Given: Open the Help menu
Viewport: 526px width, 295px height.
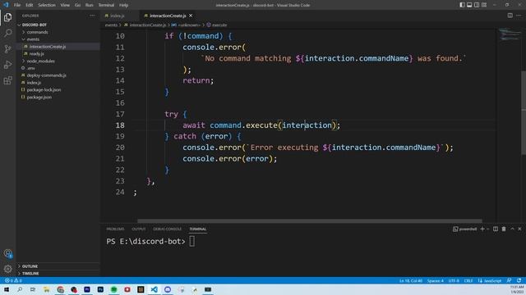Looking at the screenshot, I should click(123, 5).
